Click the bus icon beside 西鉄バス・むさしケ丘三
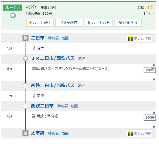159x144 pixels. point(34,69)
